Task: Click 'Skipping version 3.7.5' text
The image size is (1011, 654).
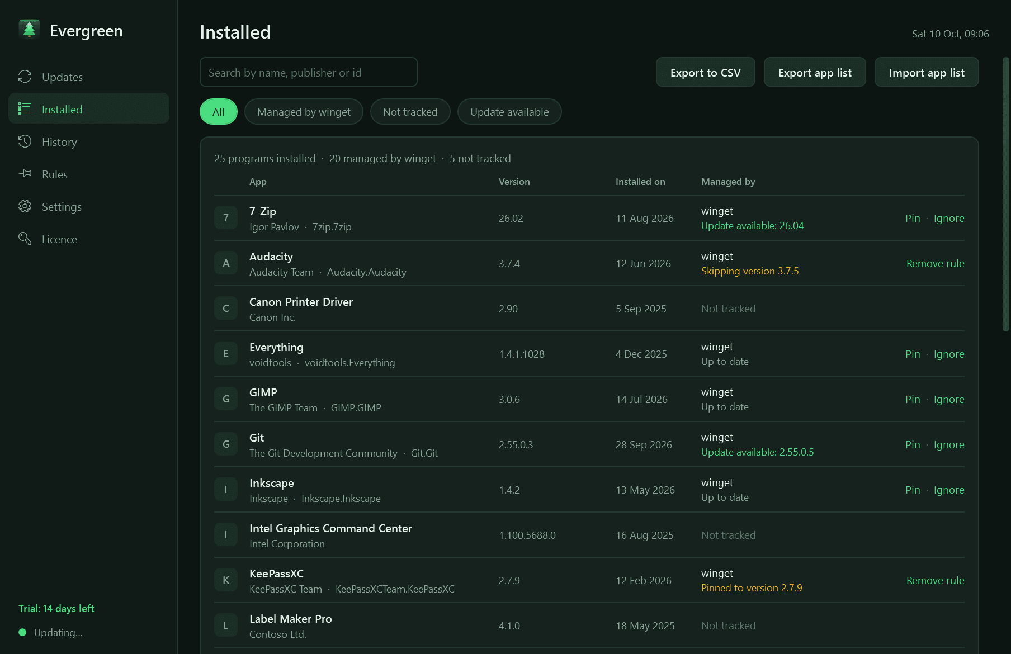Action: [750, 271]
